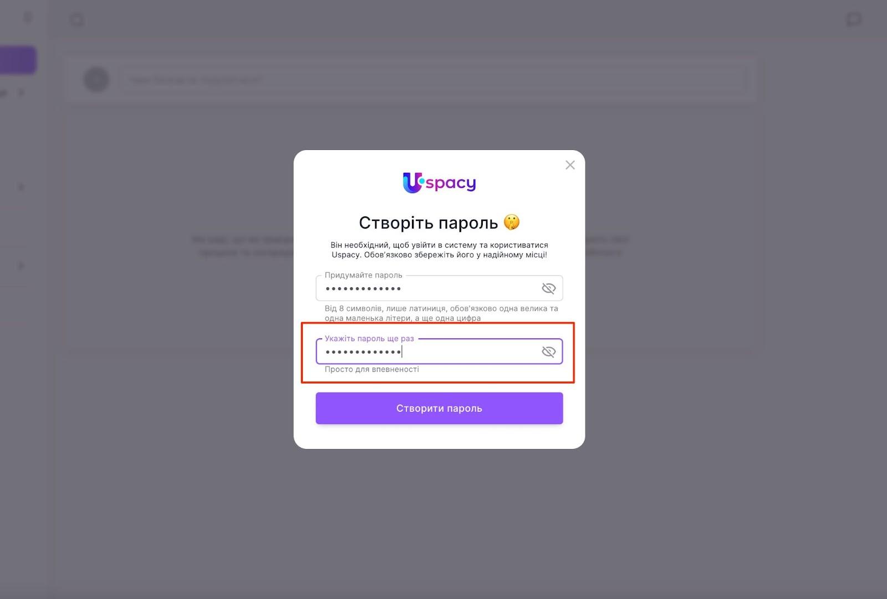This screenshot has width=887, height=599.
Task: Click the shushing face emoji in heading
Action: (512, 223)
